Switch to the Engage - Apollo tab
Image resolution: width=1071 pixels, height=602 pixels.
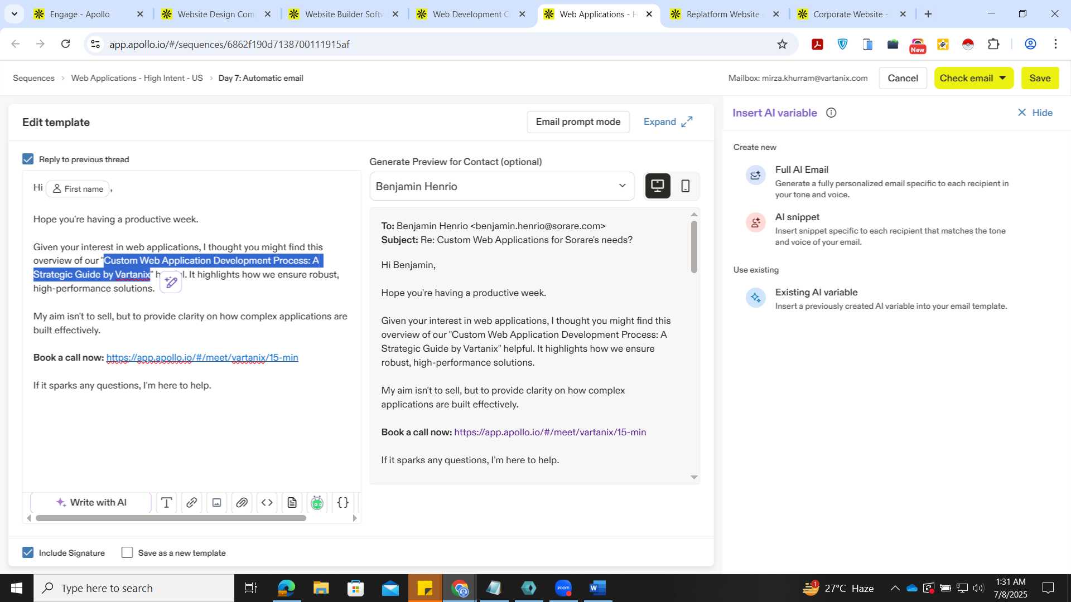(x=88, y=14)
